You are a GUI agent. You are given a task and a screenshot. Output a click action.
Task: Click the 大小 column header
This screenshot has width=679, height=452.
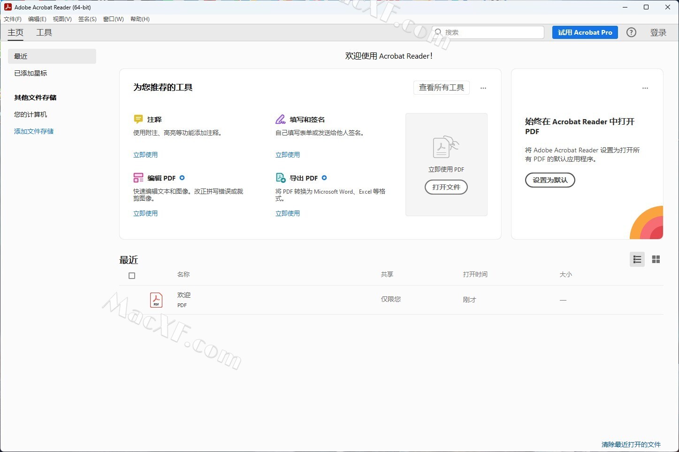coord(566,274)
